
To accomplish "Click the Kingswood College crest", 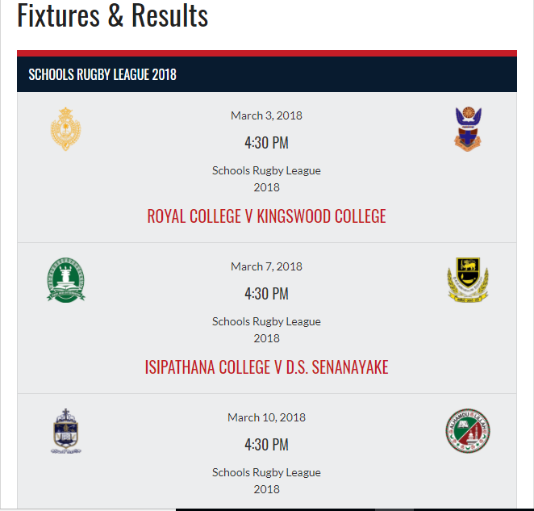I will tap(468, 129).
